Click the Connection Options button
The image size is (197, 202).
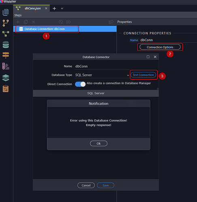(160, 47)
